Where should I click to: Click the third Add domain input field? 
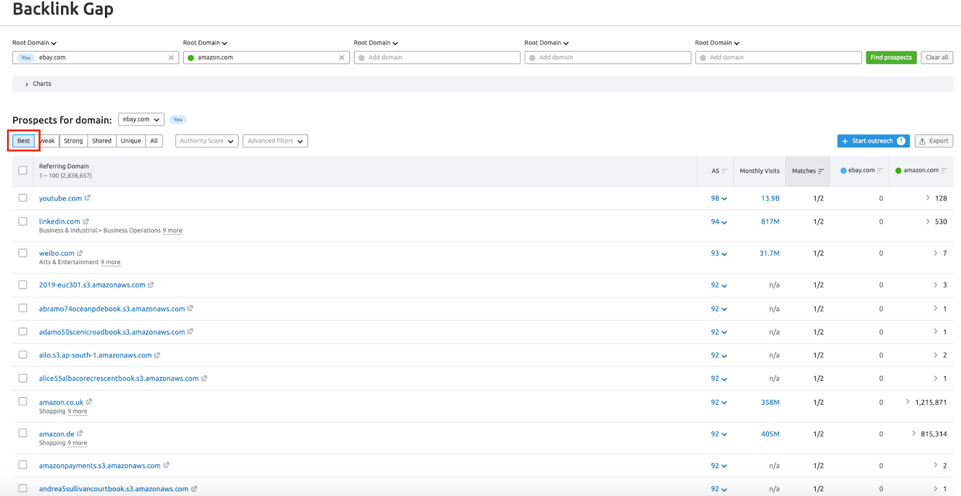click(778, 58)
